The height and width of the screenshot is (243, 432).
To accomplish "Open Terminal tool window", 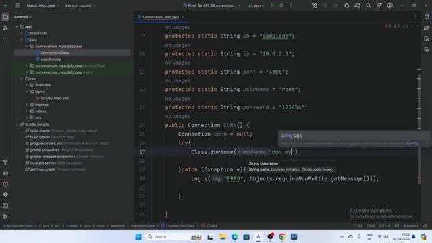I will (x=5, y=206).
